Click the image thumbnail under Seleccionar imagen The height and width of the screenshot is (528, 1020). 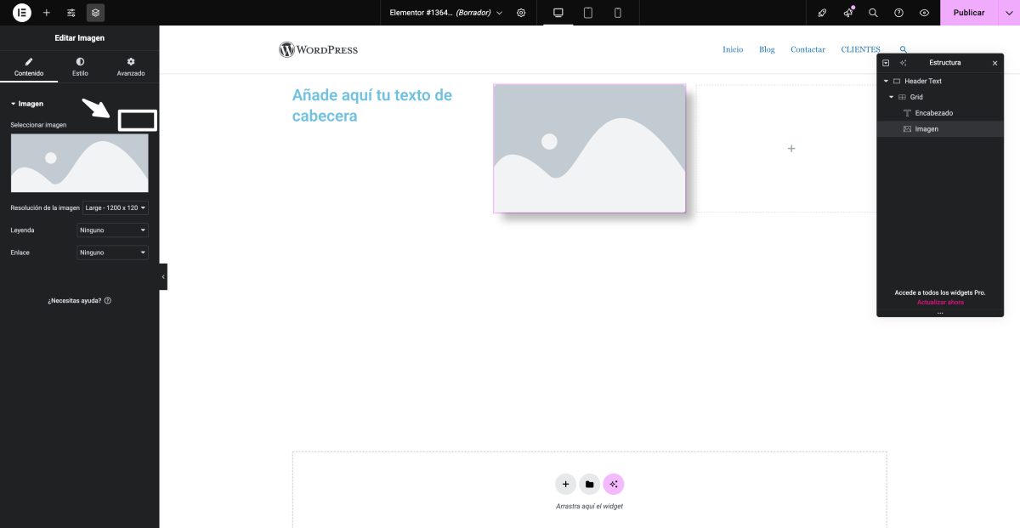pyautogui.click(x=79, y=163)
